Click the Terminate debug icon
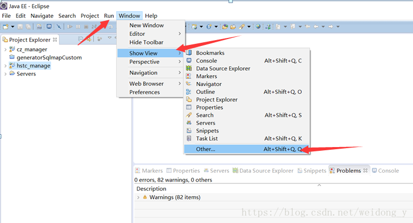Viewport: 413px width, 223px height. pos(86,27)
